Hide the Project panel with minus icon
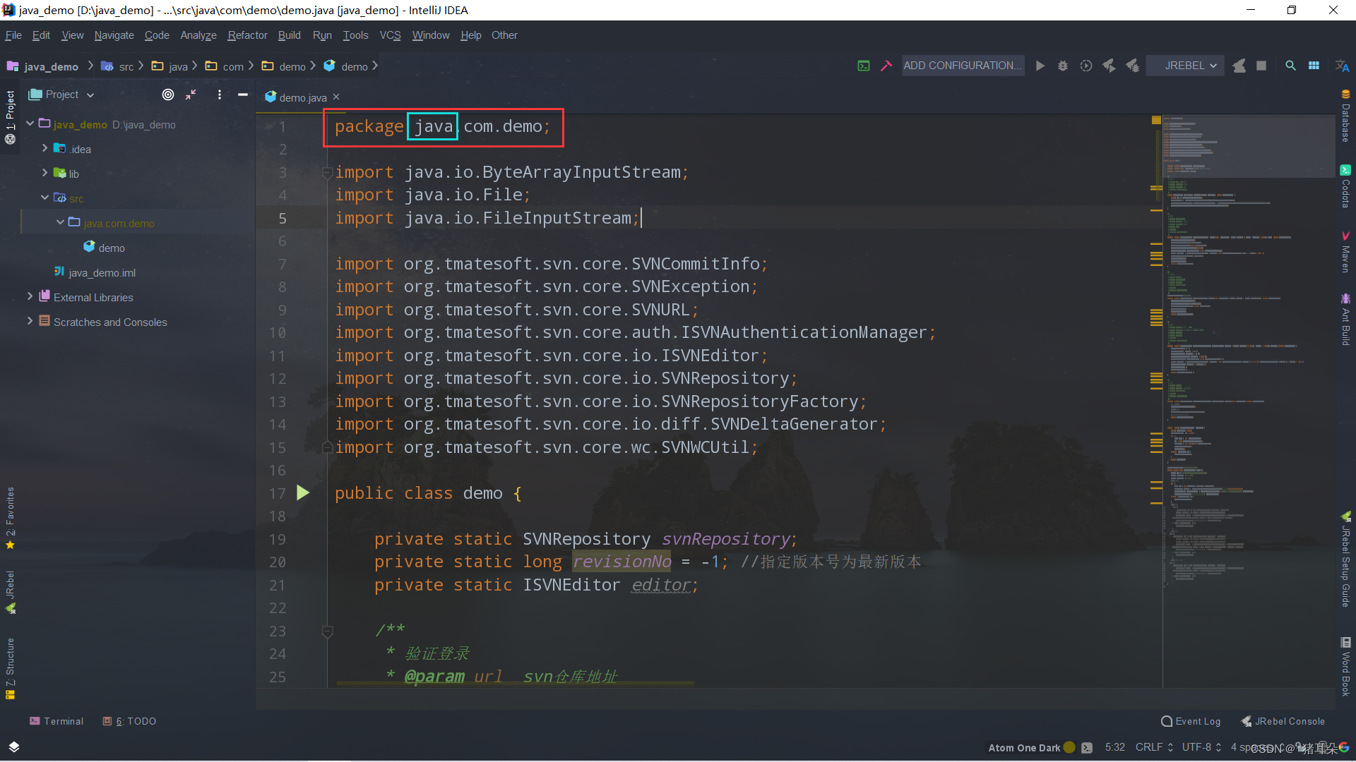 (243, 95)
